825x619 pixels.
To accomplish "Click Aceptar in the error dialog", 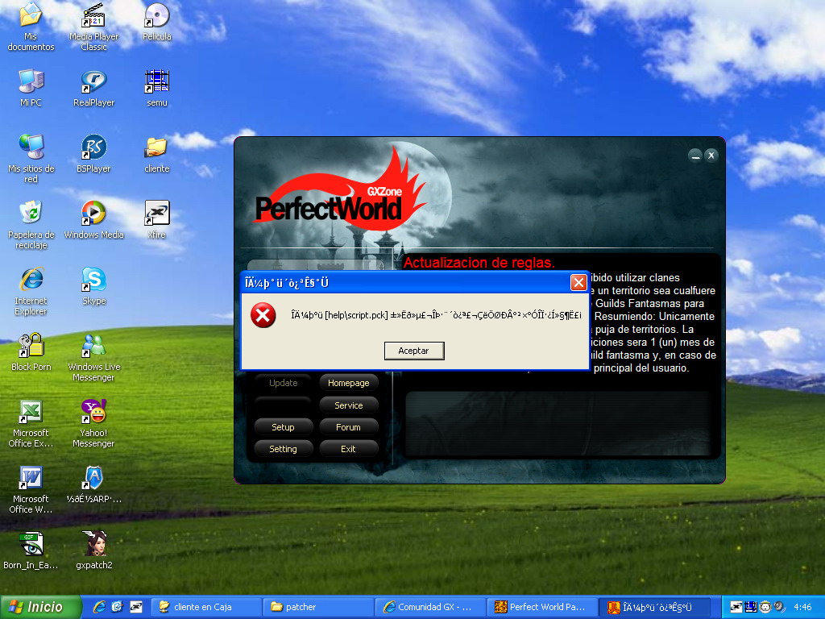I will click(x=414, y=351).
